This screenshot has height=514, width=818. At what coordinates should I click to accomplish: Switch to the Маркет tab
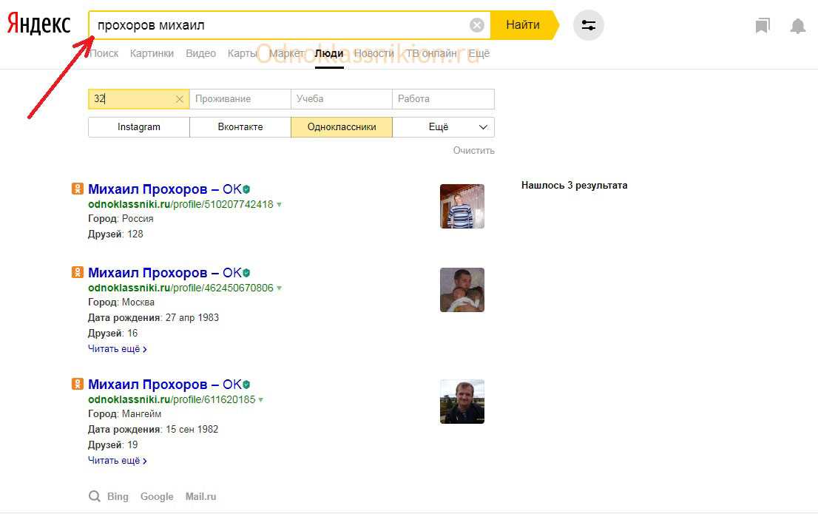[286, 53]
